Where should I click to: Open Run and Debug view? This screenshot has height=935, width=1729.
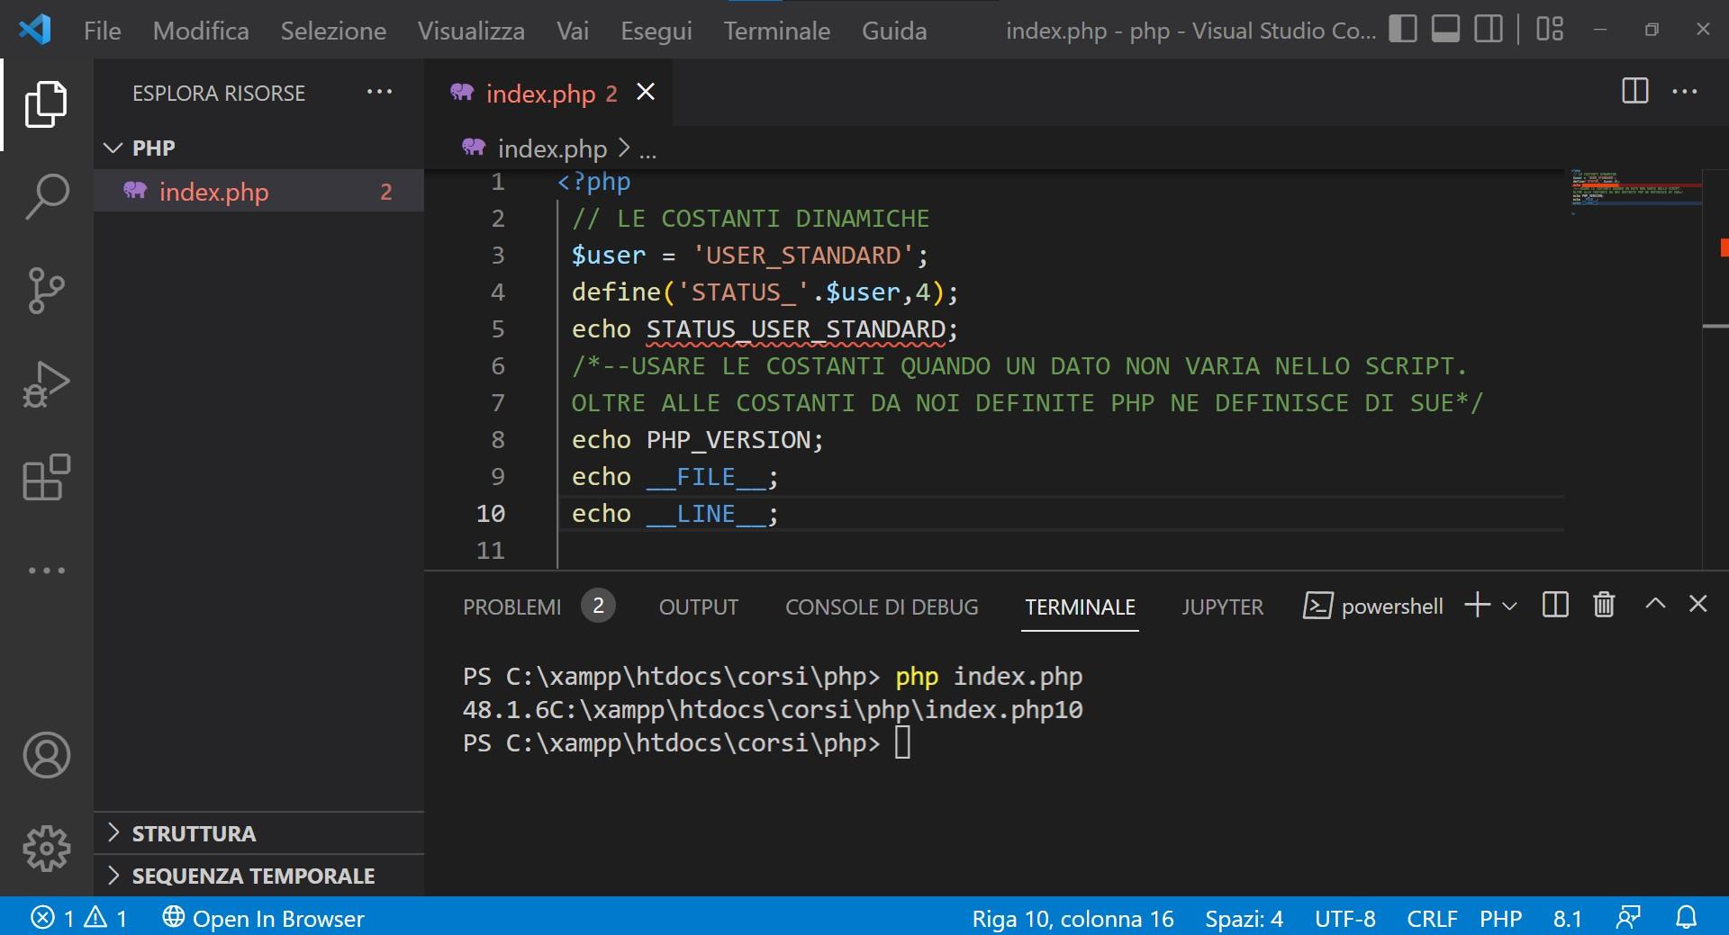pyautogui.click(x=46, y=384)
